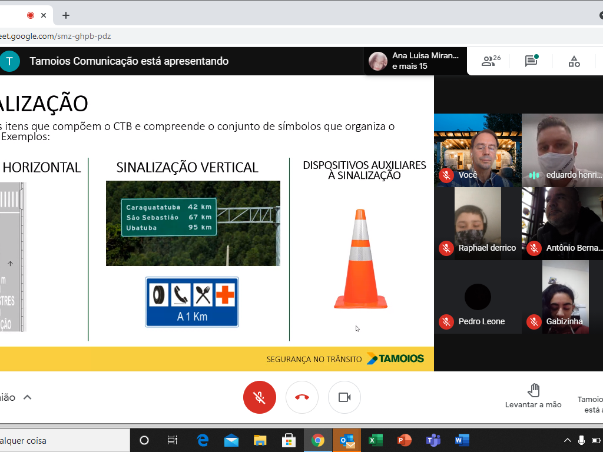Image resolution: width=603 pixels, height=452 pixels.
Task: Show hidden system tray icons
Action: 568,440
